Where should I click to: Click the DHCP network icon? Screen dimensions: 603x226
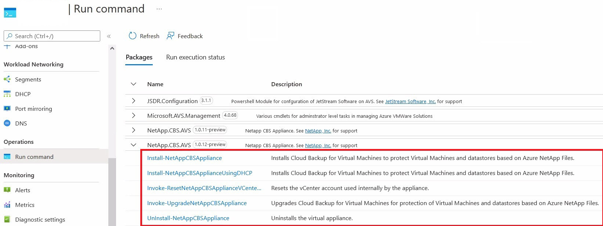click(7, 94)
